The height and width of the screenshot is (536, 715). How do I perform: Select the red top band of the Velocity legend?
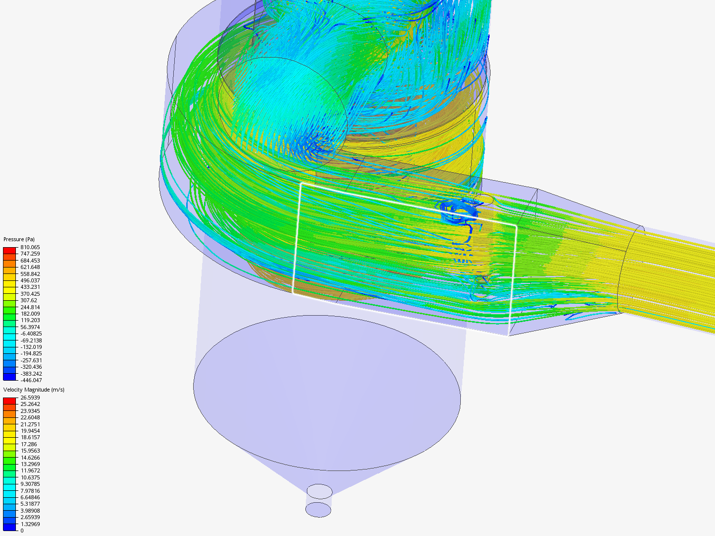10,401
